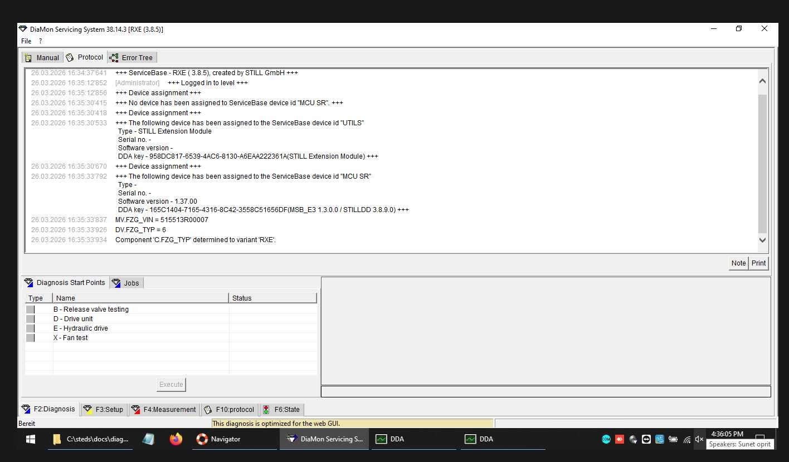Click the Status column header

click(273, 298)
